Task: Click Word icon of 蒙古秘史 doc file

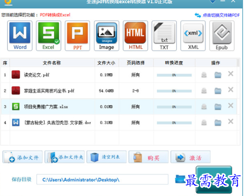Action: (x=16, y=122)
